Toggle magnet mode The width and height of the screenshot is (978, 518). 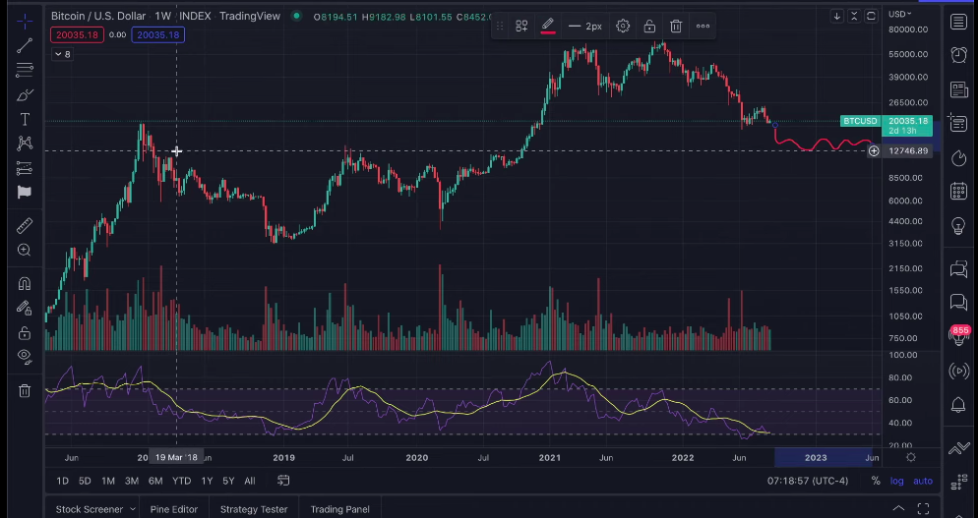[x=25, y=284]
